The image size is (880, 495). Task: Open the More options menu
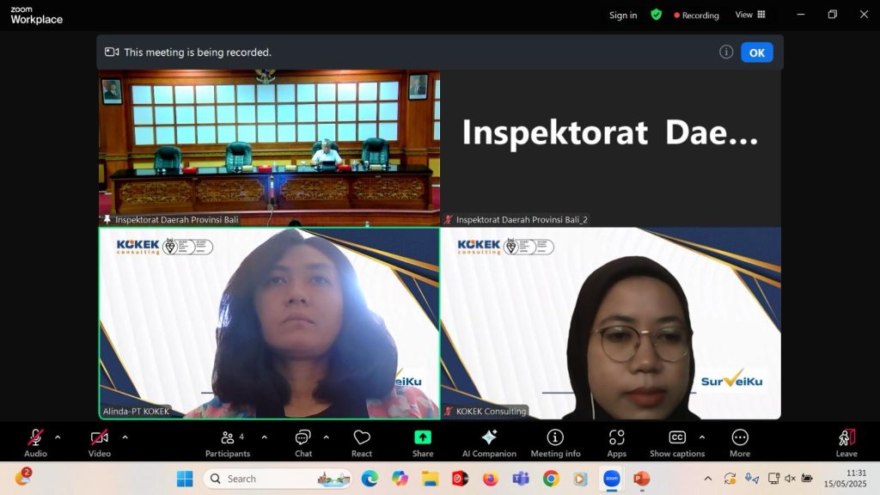click(x=740, y=443)
